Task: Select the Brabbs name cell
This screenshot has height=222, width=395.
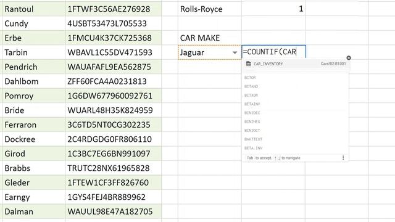Action: coord(33,168)
